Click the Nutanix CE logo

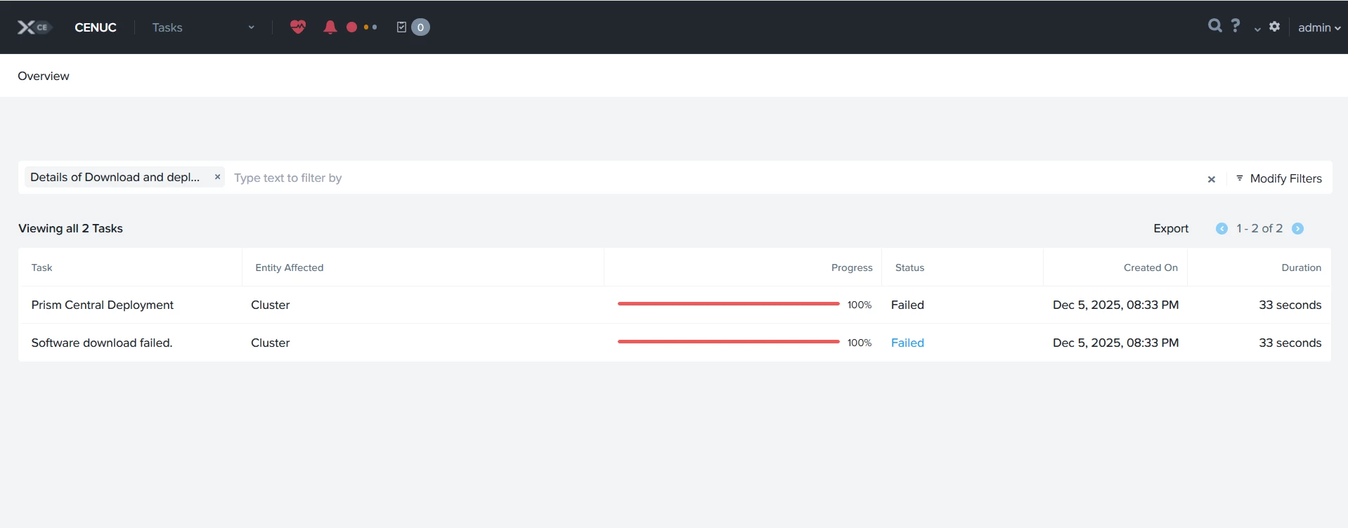tap(34, 27)
